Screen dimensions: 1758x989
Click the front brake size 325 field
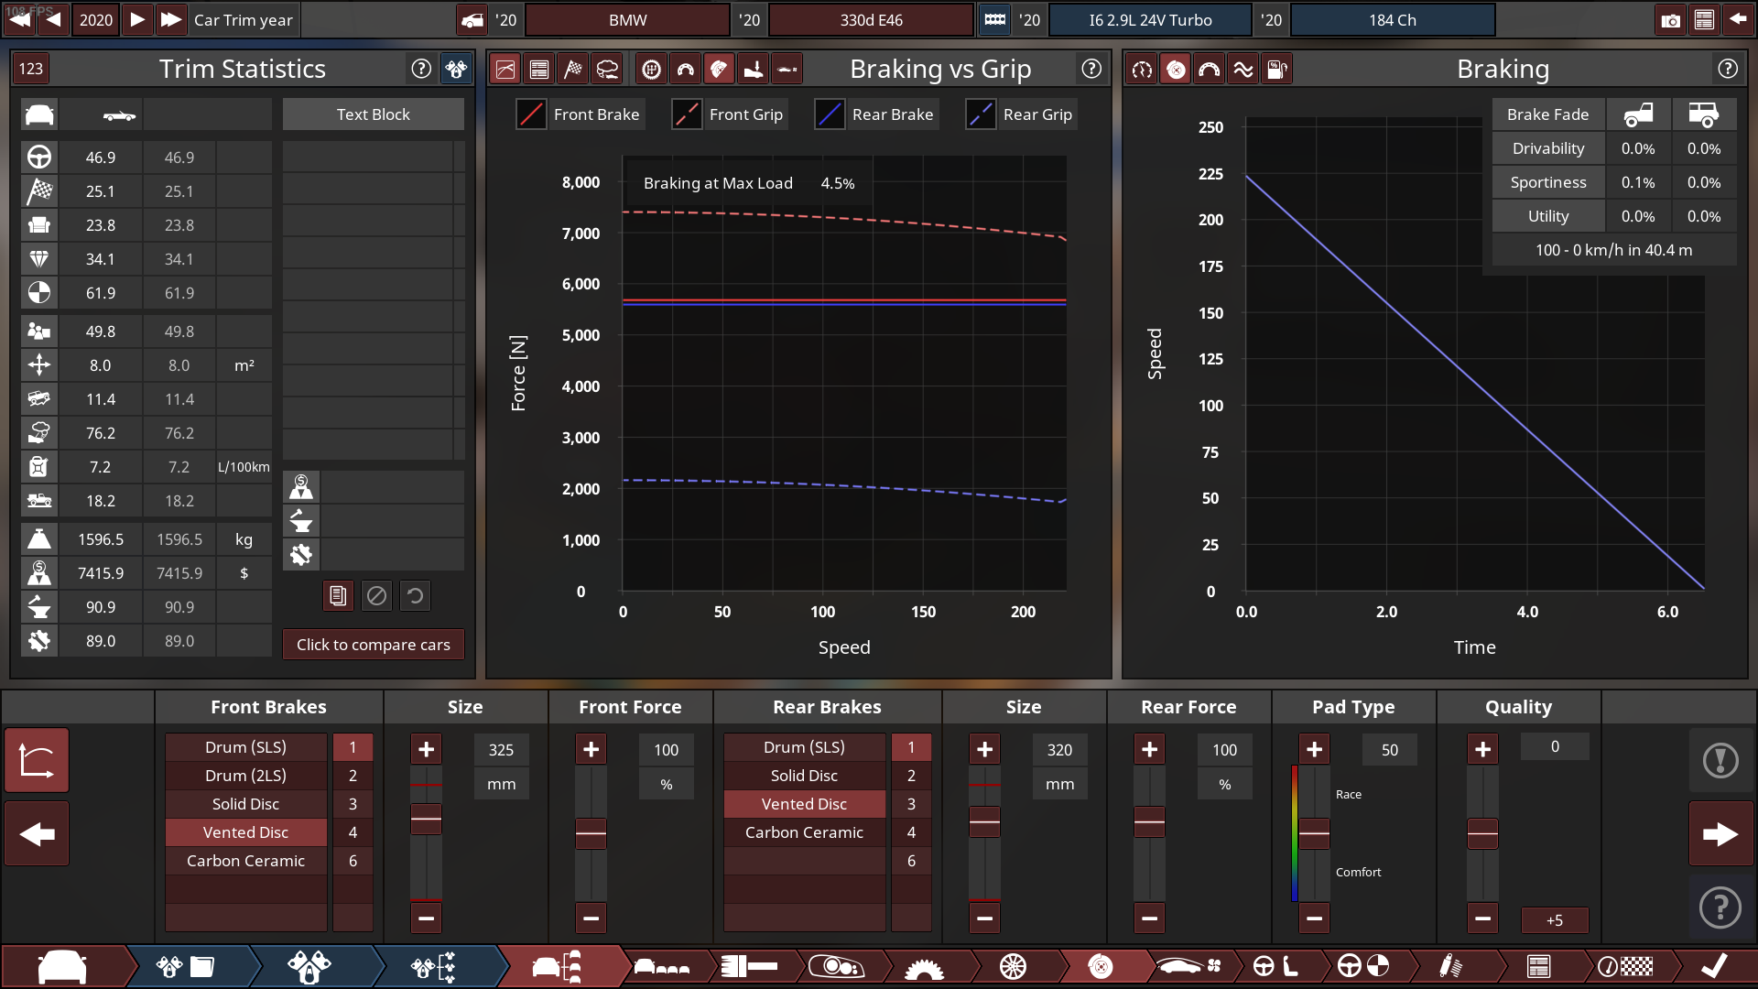[501, 749]
